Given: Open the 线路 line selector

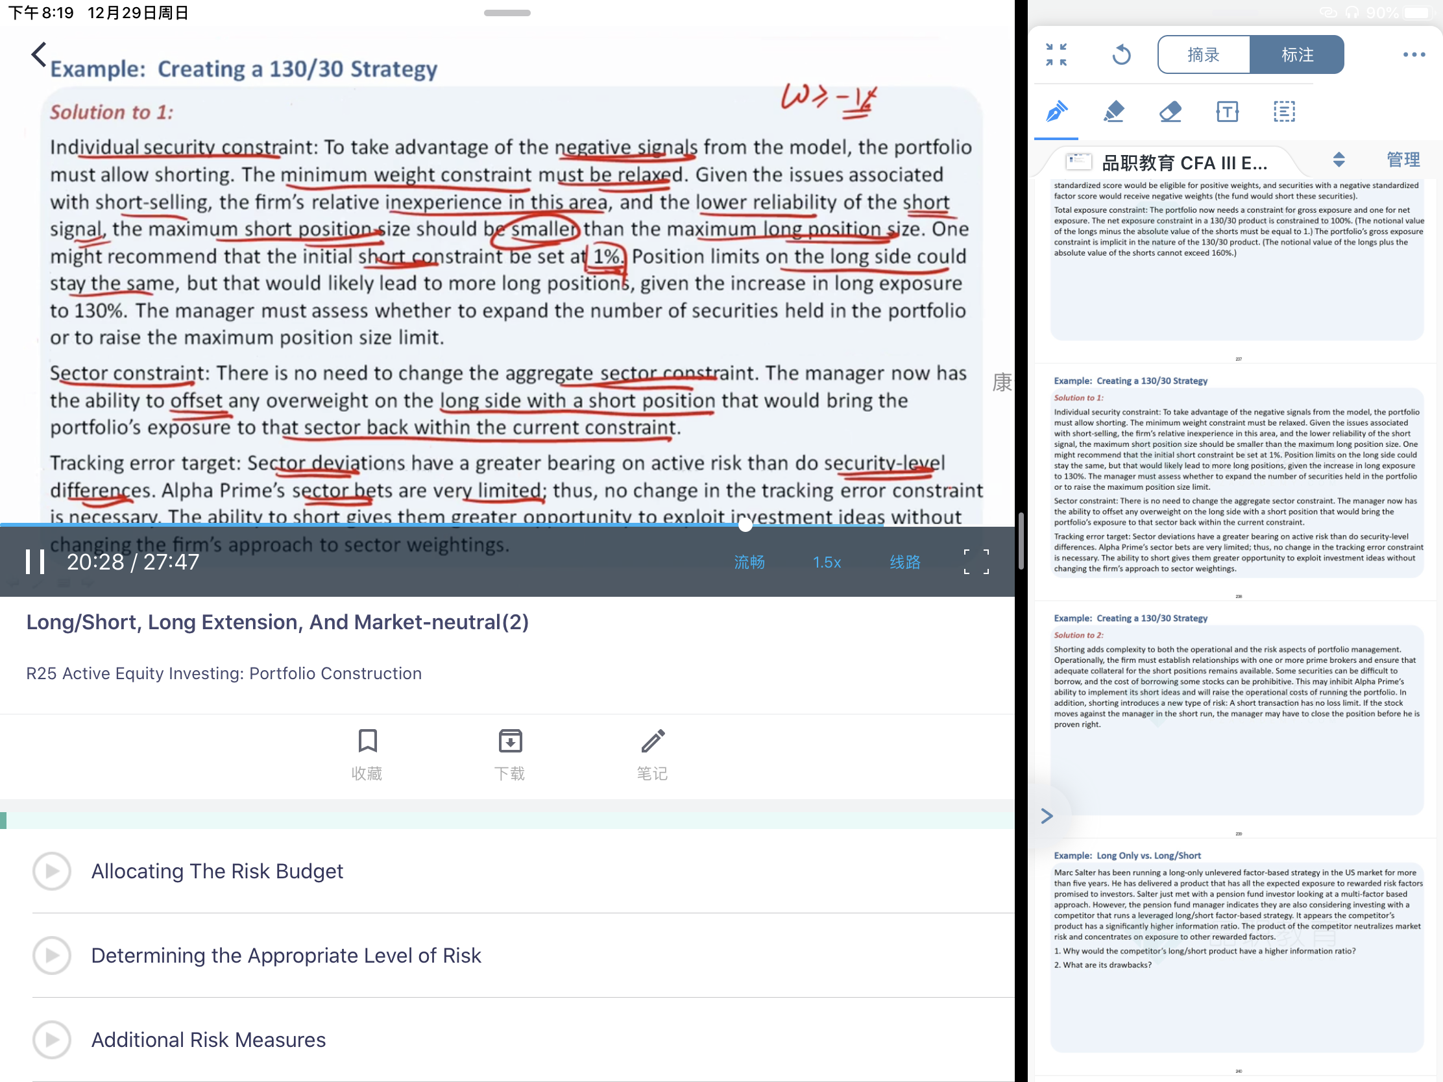Looking at the screenshot, I should pos(905,562).
